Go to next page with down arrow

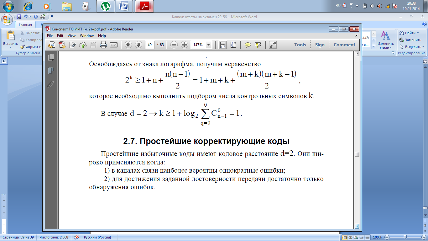[x=138, y=45]
